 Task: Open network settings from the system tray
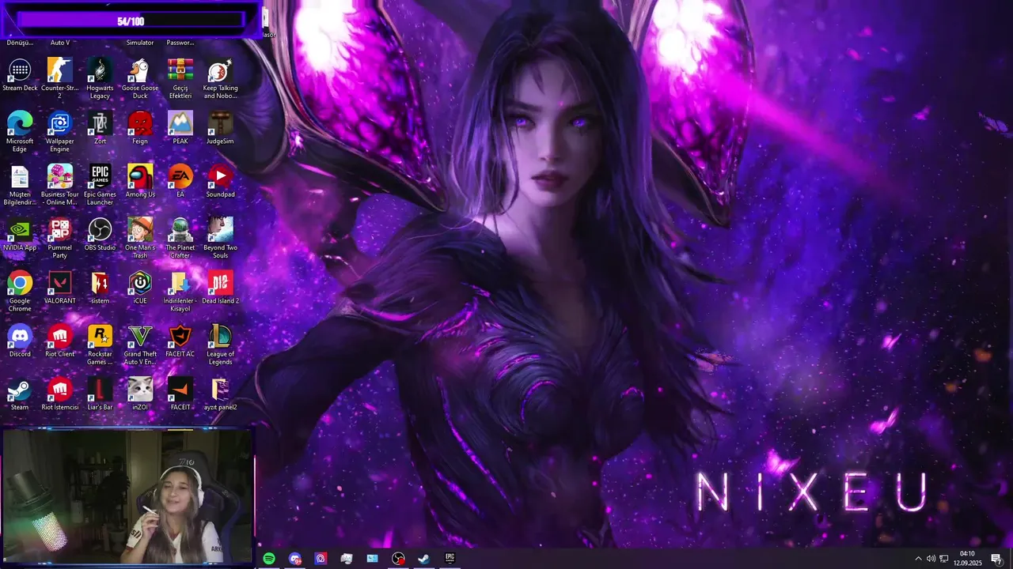tap(943, 559)
